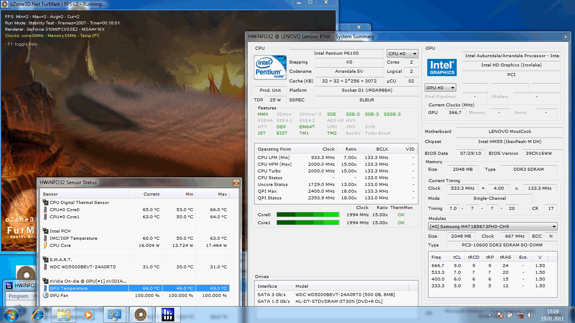The width and height of the screenshot is (575, 323).
Task: Click the Core1 usage bar
Action: 308,222
